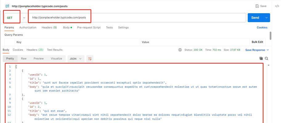Click the request title jsonplaceholder.typicode.com/posts

40,6
